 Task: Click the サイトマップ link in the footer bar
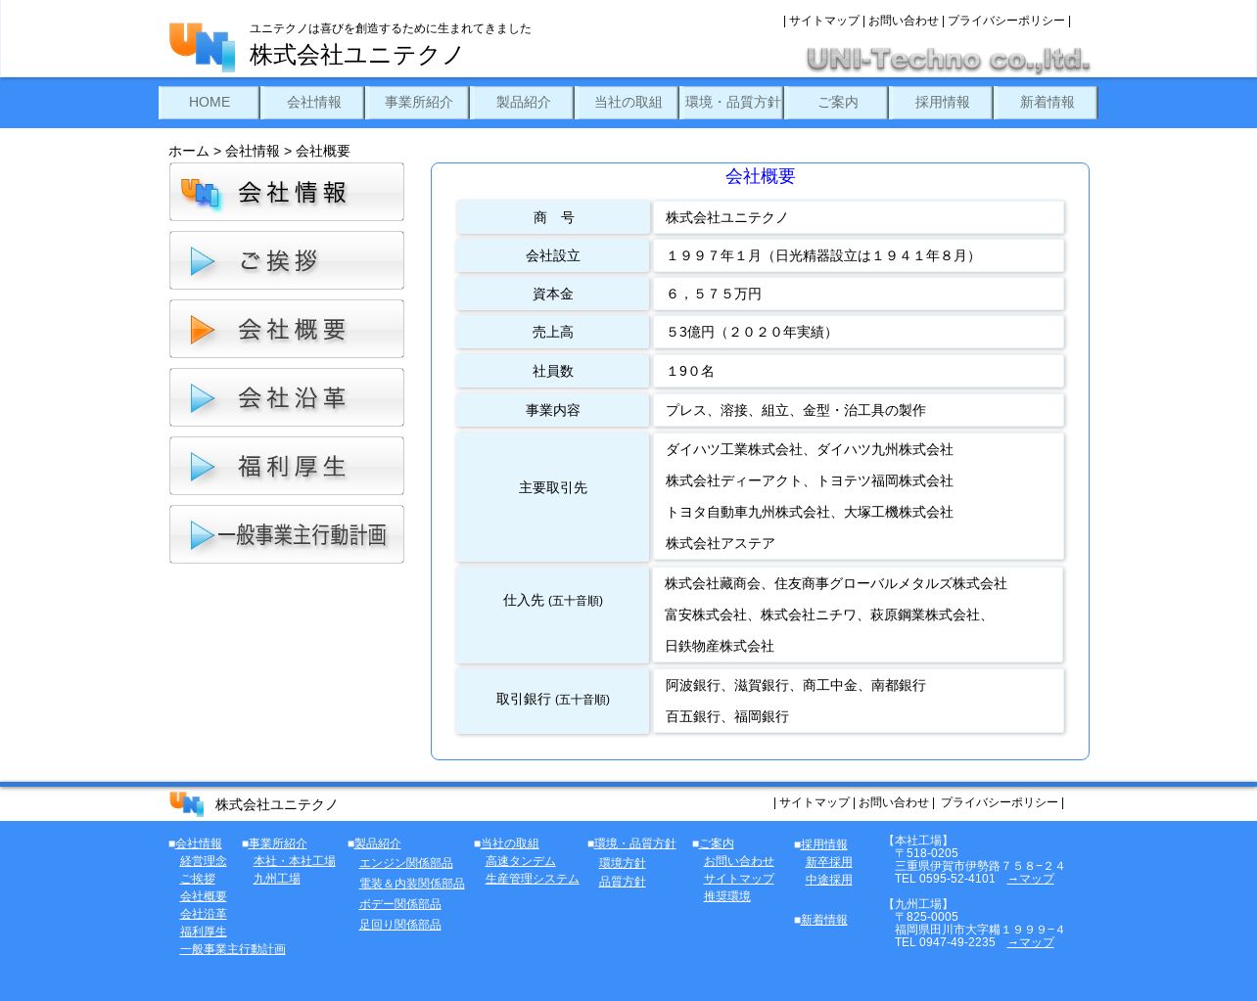(x=815, y=802)
